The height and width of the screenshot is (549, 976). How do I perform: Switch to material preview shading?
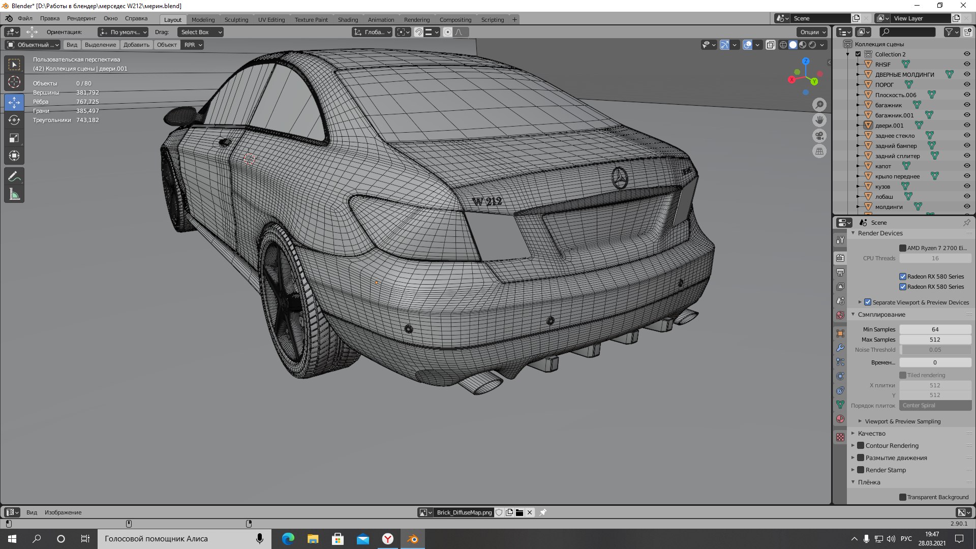[803, 45]
